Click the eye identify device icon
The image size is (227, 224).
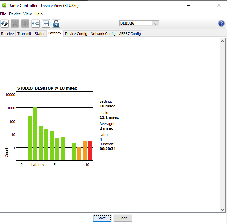pyautogui.click(x=25, y=23)
